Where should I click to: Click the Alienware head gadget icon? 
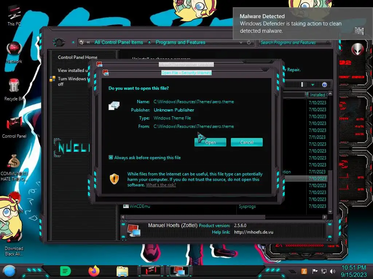click(357, 49)
